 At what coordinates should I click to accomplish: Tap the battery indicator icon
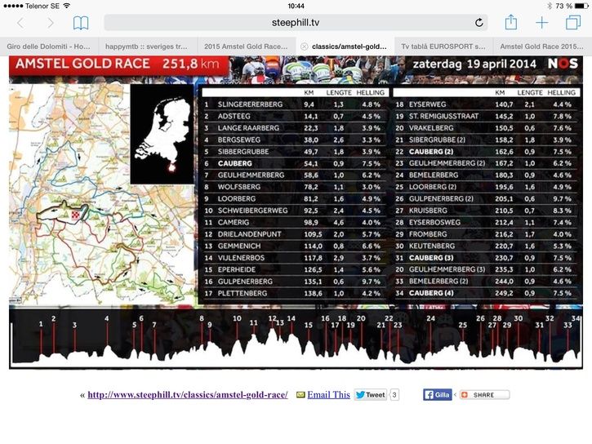pyautogui.click(x=581, y=6)
